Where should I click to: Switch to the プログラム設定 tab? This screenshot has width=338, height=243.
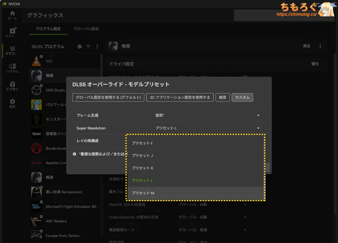[x=48, y=29]
